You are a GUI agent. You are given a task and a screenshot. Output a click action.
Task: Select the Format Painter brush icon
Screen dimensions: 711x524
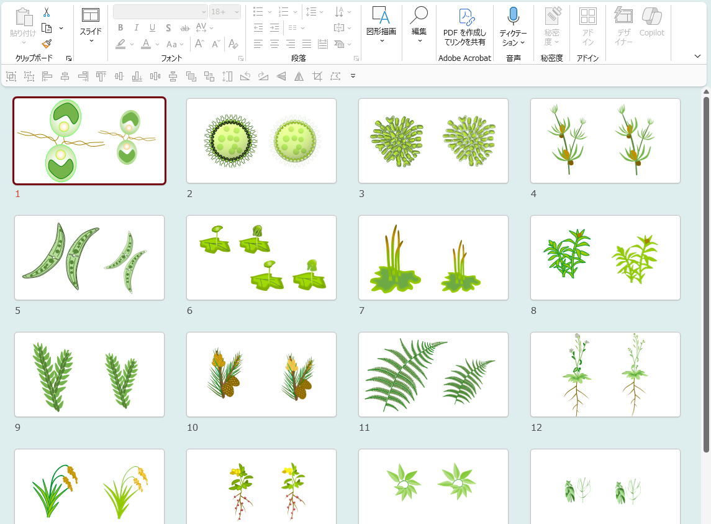click(x=47, y=44)
